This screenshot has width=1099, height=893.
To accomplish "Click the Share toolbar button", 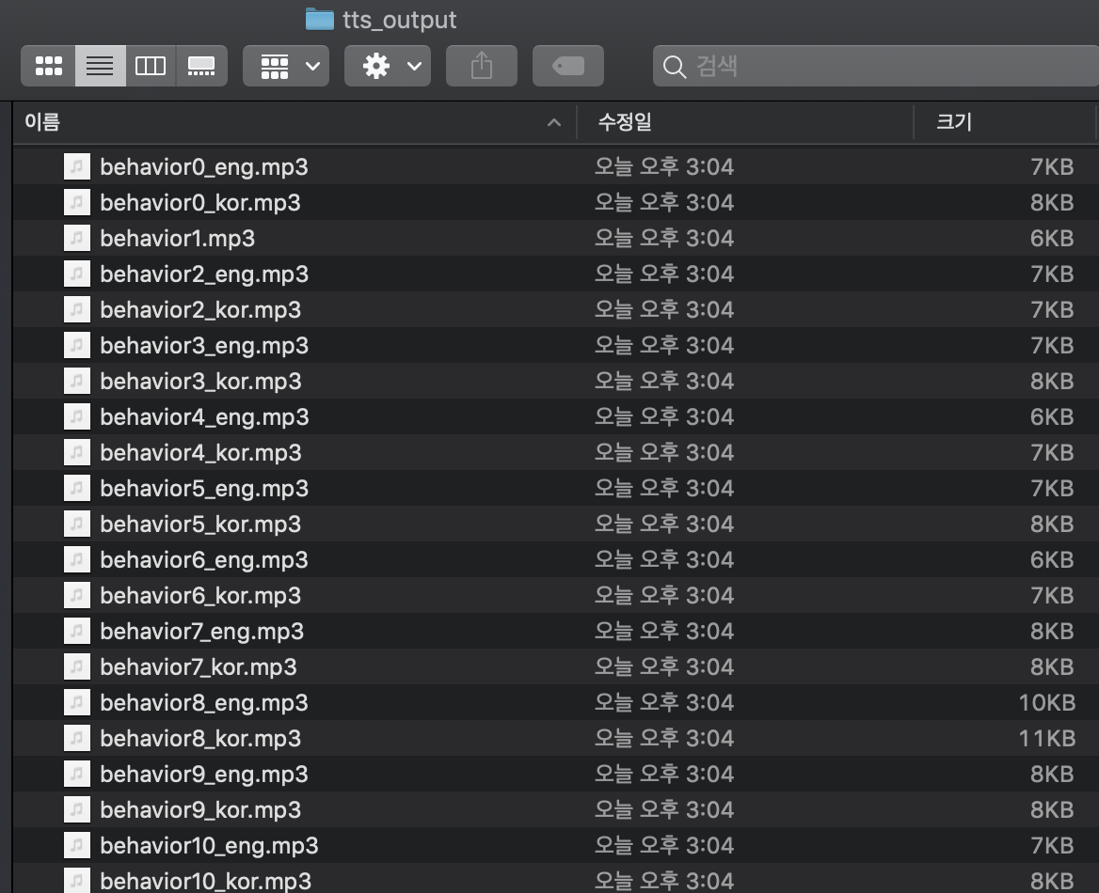I will click(x=482, y=66).
